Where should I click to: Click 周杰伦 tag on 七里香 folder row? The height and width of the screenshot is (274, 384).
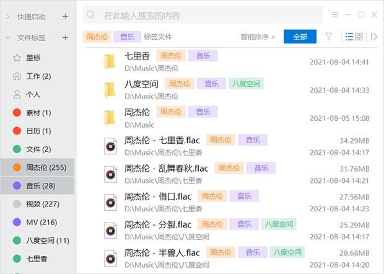171,55
